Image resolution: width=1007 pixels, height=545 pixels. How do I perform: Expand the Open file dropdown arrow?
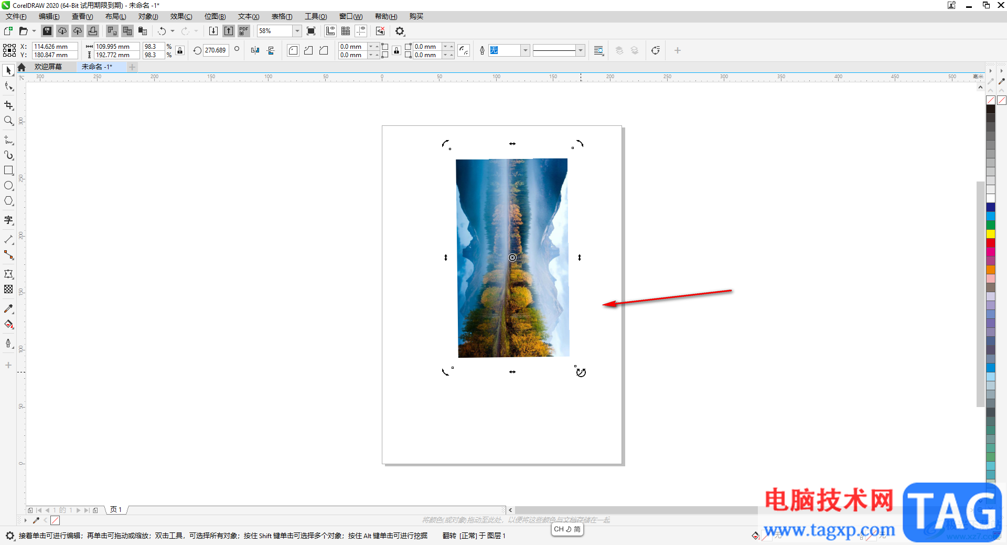[x=34, y=31]
